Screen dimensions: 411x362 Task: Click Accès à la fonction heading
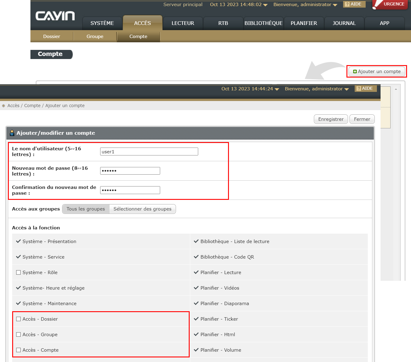[x=36, y=228]
